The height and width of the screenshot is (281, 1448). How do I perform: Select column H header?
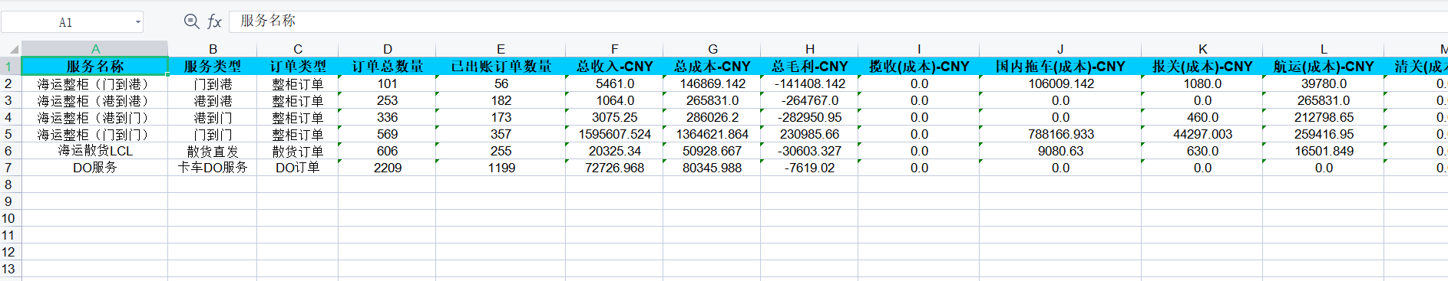pos(809,49)
